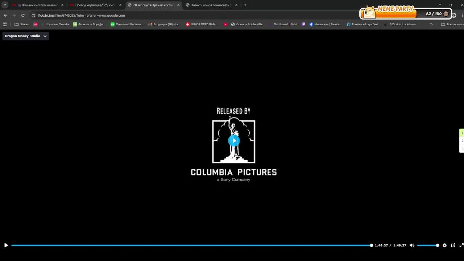Viewport: 464px width, 261px height.
Task: Open the site info icon in address bar
Action: point(33,15)
